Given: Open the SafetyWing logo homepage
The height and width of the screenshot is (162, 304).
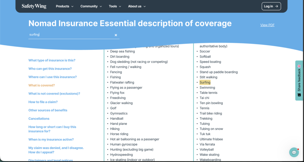Looking at the screenshot, I should pos(34,6).
